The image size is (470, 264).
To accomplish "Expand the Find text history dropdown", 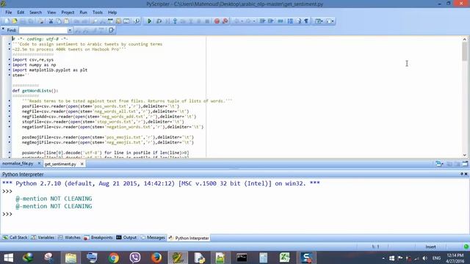I will point(70,30).
